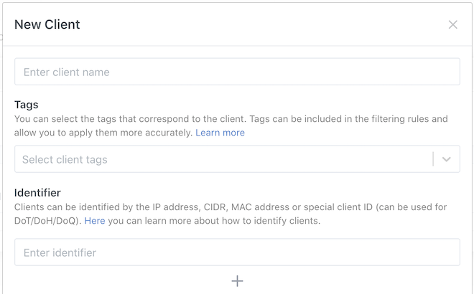This screenshot has width=474, height=294.
Task: Focus the "Enter identifier" input field
Action: click(237, 252)
